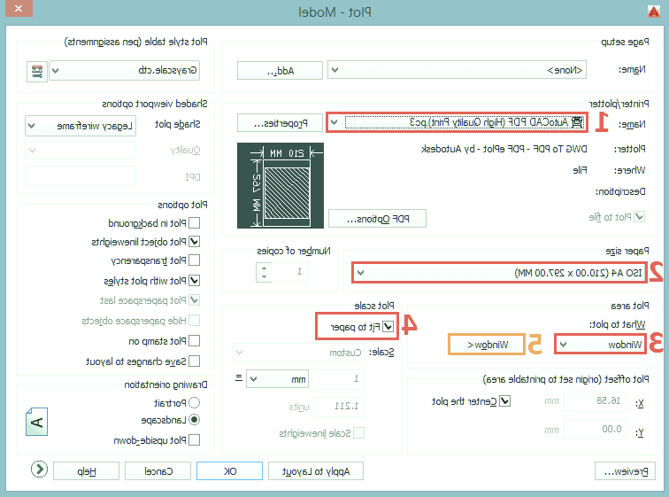Click the landscape orientation page icon
Image resolution: width=669 pixels, height=497 pixels.
pos(36,422)
